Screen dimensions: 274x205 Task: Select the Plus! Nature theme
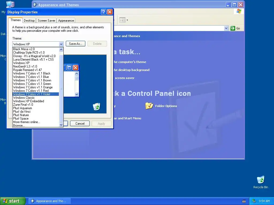[36, 115]
